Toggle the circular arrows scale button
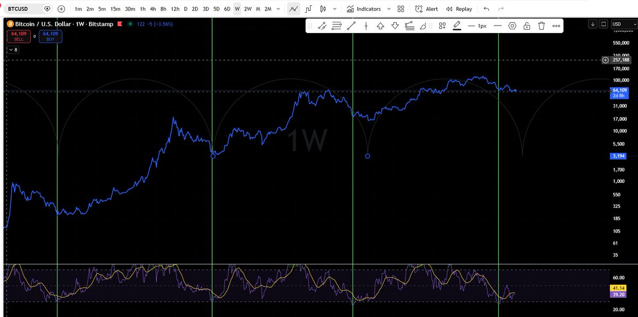This screenshot has height=317, width=638. coord(603,24)
